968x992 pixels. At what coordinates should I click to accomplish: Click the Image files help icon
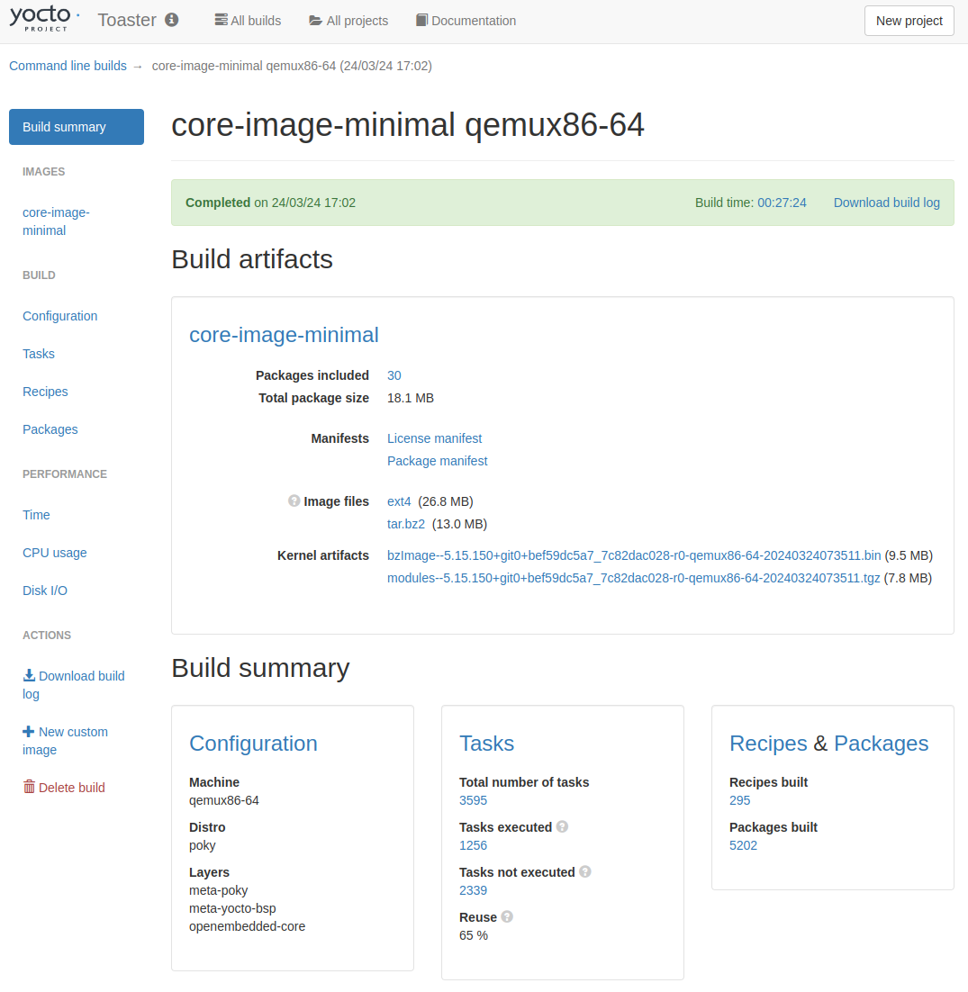(294, 501)
